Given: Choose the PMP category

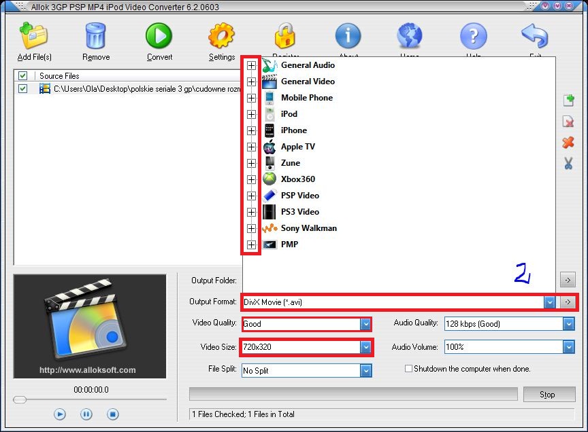Looking at the screenshot, I should tap(289, 245).
